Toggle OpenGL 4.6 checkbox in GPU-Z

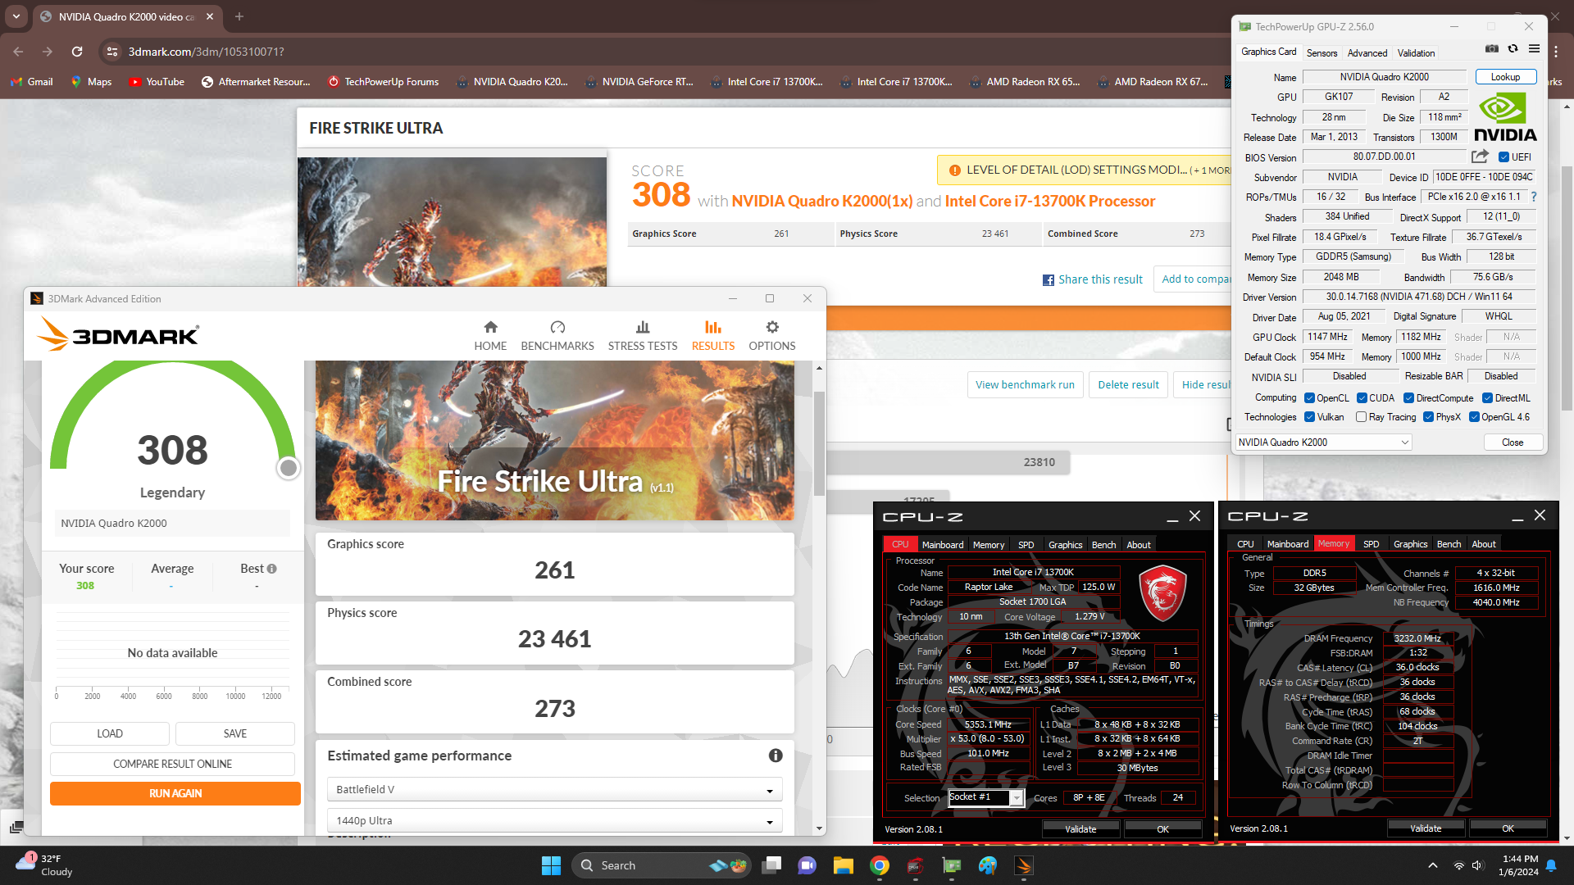click(1474, 417)
